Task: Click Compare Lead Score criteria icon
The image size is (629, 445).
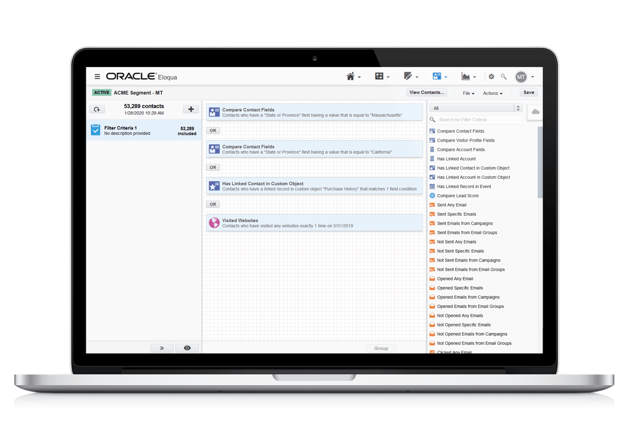Action: click(x=432, y=196)
